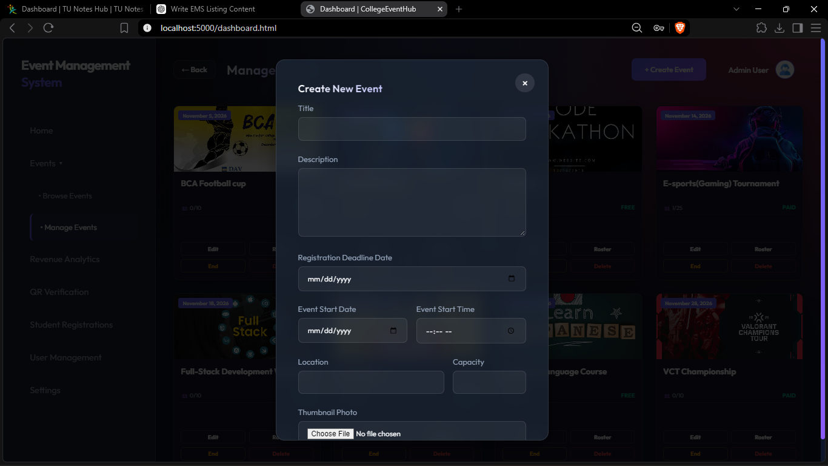Close the Create New Event dialog
The image size is (828, 466).
tap(525, 83)
